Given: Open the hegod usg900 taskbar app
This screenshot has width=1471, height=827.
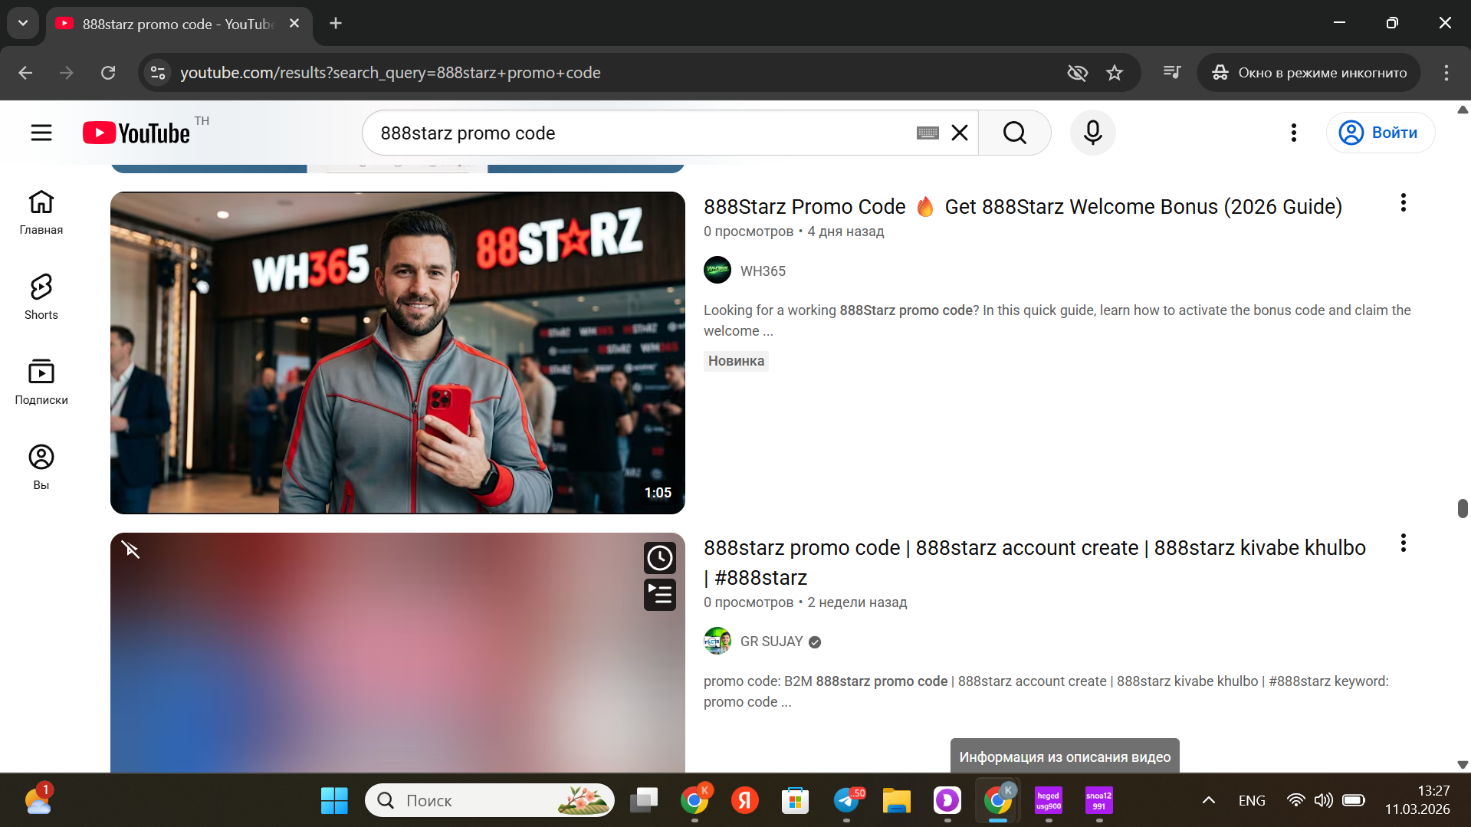Looking at the screenshot, I should pos(1049,800).
